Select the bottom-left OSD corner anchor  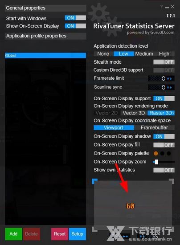[95, 229]
